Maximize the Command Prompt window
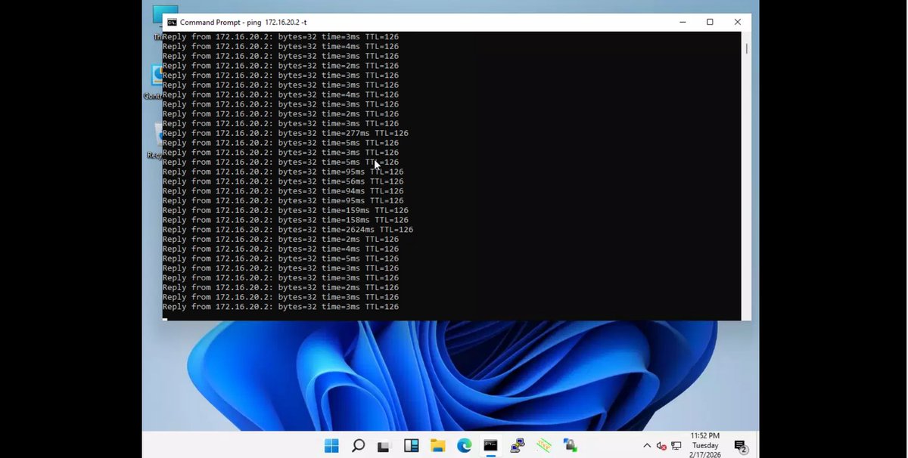This screenshot has width=908, height=458. click(x=710, y=22)
